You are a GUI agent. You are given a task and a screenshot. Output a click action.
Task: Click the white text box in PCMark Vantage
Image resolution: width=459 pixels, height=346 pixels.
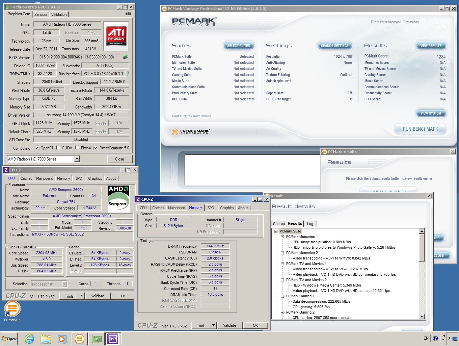point(252,170)
